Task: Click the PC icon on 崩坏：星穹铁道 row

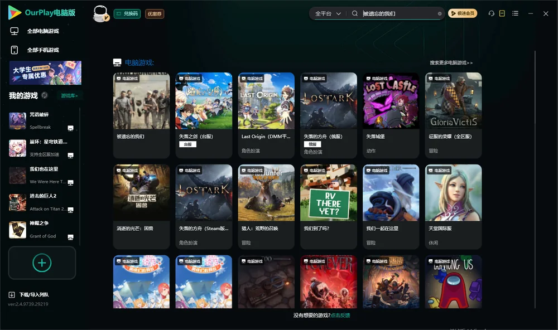Action: click(70, 156)
